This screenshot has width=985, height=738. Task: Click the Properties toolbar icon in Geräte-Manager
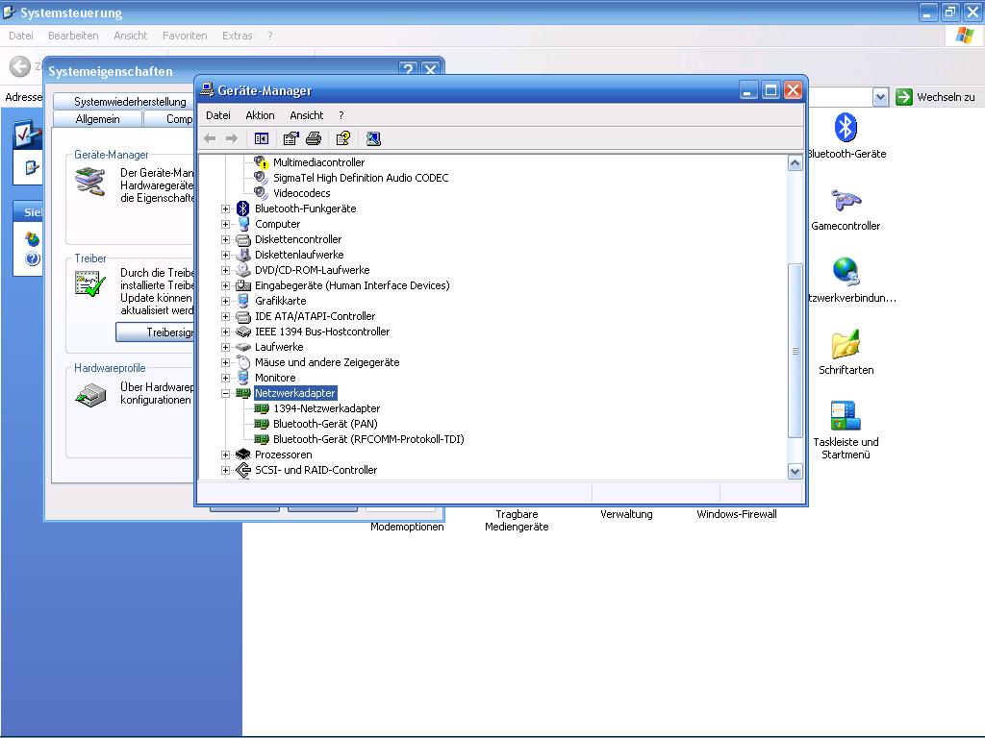point(290,138)
